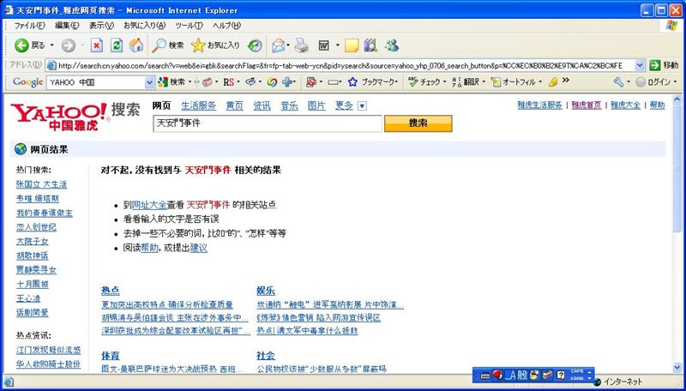The height and width of the screenshot is (391, 686).
Task: Click the vertical scrollbar down arrow
Action: [x=677, y=368]
